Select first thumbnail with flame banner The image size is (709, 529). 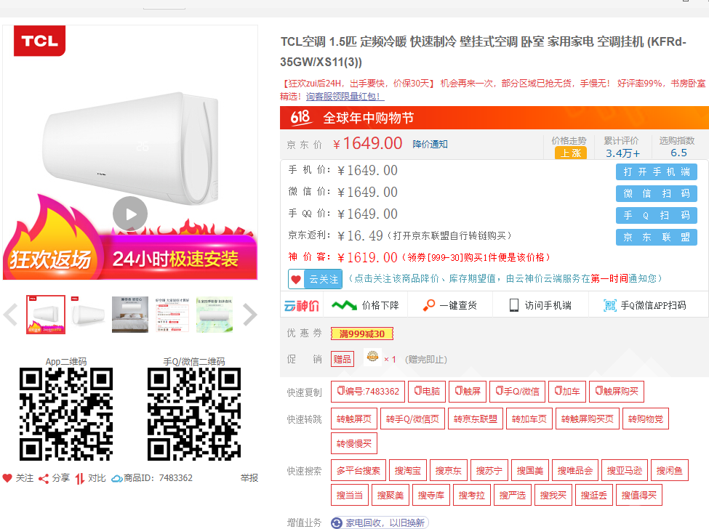[46, 315]
